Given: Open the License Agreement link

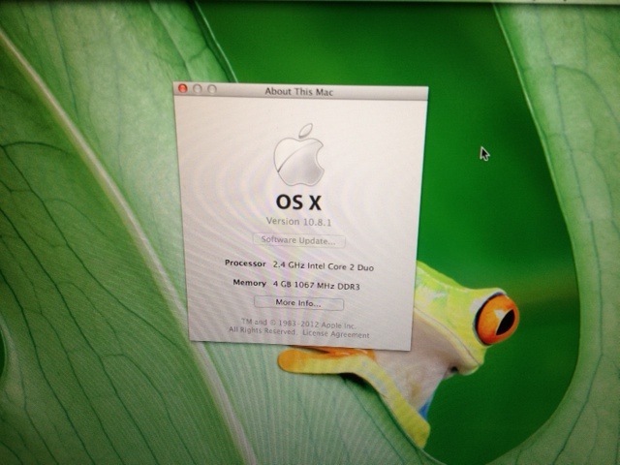Looking at the screenshot, I should coord(336,334).
